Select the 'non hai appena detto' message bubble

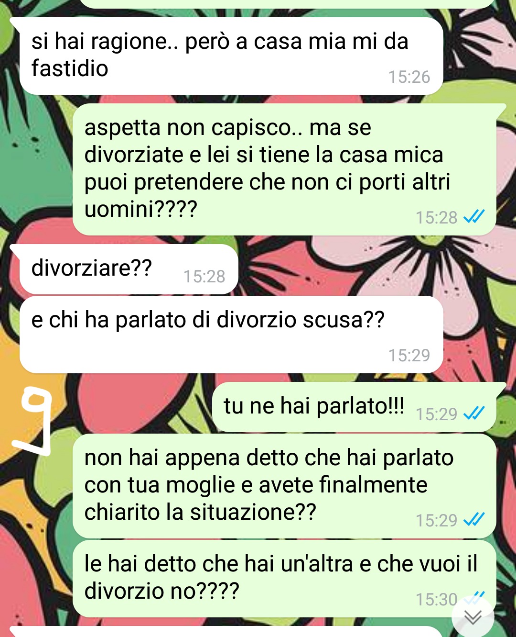pyautogui.click(x=284, y=486)
